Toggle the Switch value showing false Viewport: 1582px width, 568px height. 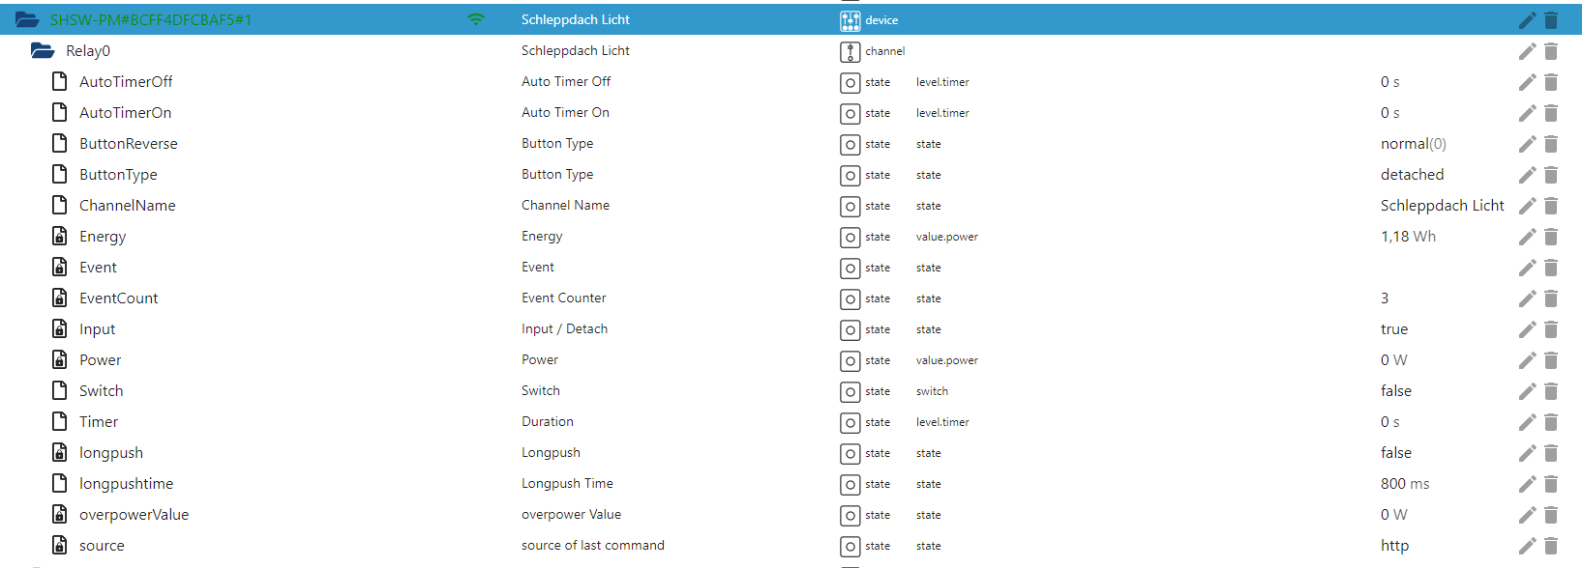tap(1395, 391)
